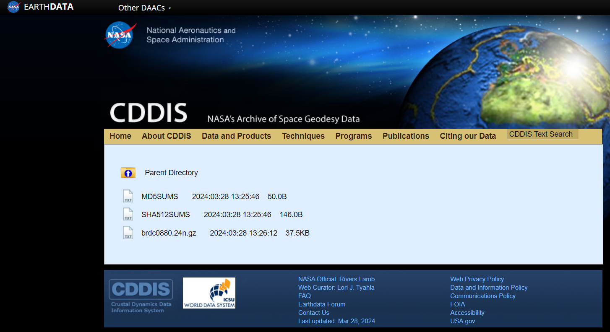The image size is (610, 332).
Task: Click National Aeronautics and Space Administration text
Action: tap(191, 35)
